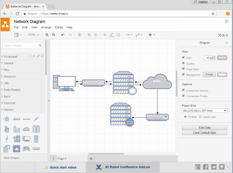The image size is (233, 173).
Task: Disable Connection Points checkbox
Action: coord(183,96)
